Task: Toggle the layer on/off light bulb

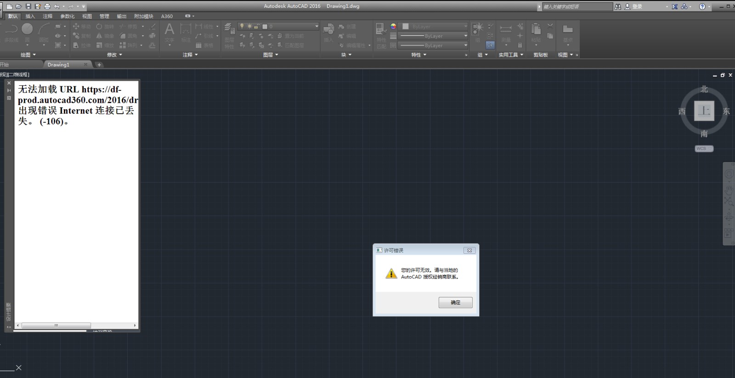Action: tap(242, 27)
